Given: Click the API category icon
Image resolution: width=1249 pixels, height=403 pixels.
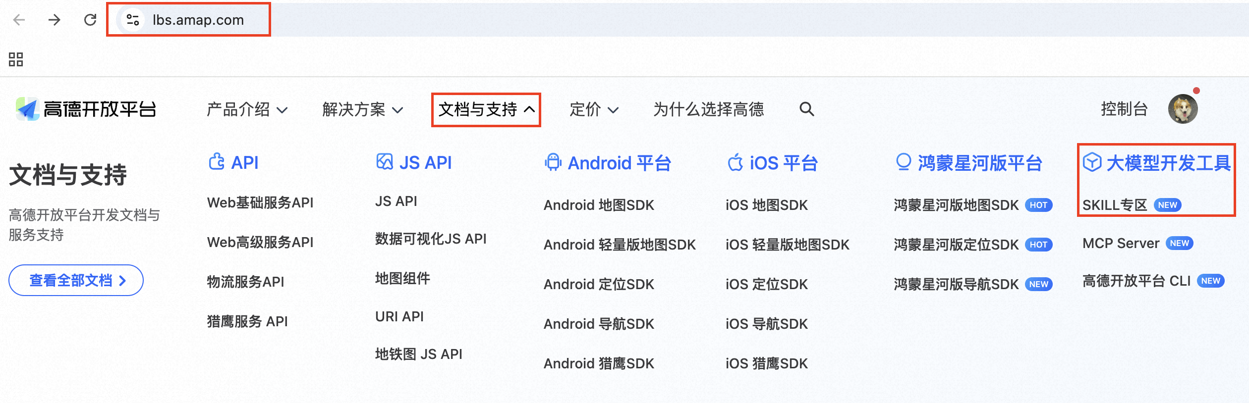Looking at the screenshot, I should click(x=217, y=162).
